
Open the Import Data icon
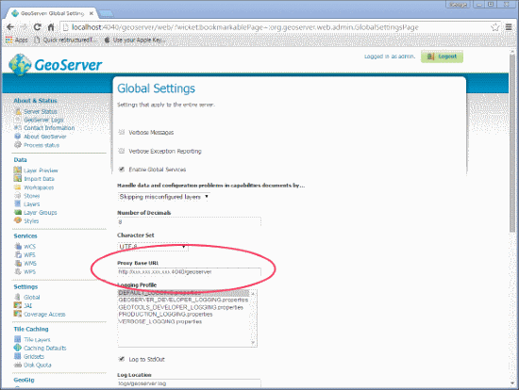[x=18, y=178]
